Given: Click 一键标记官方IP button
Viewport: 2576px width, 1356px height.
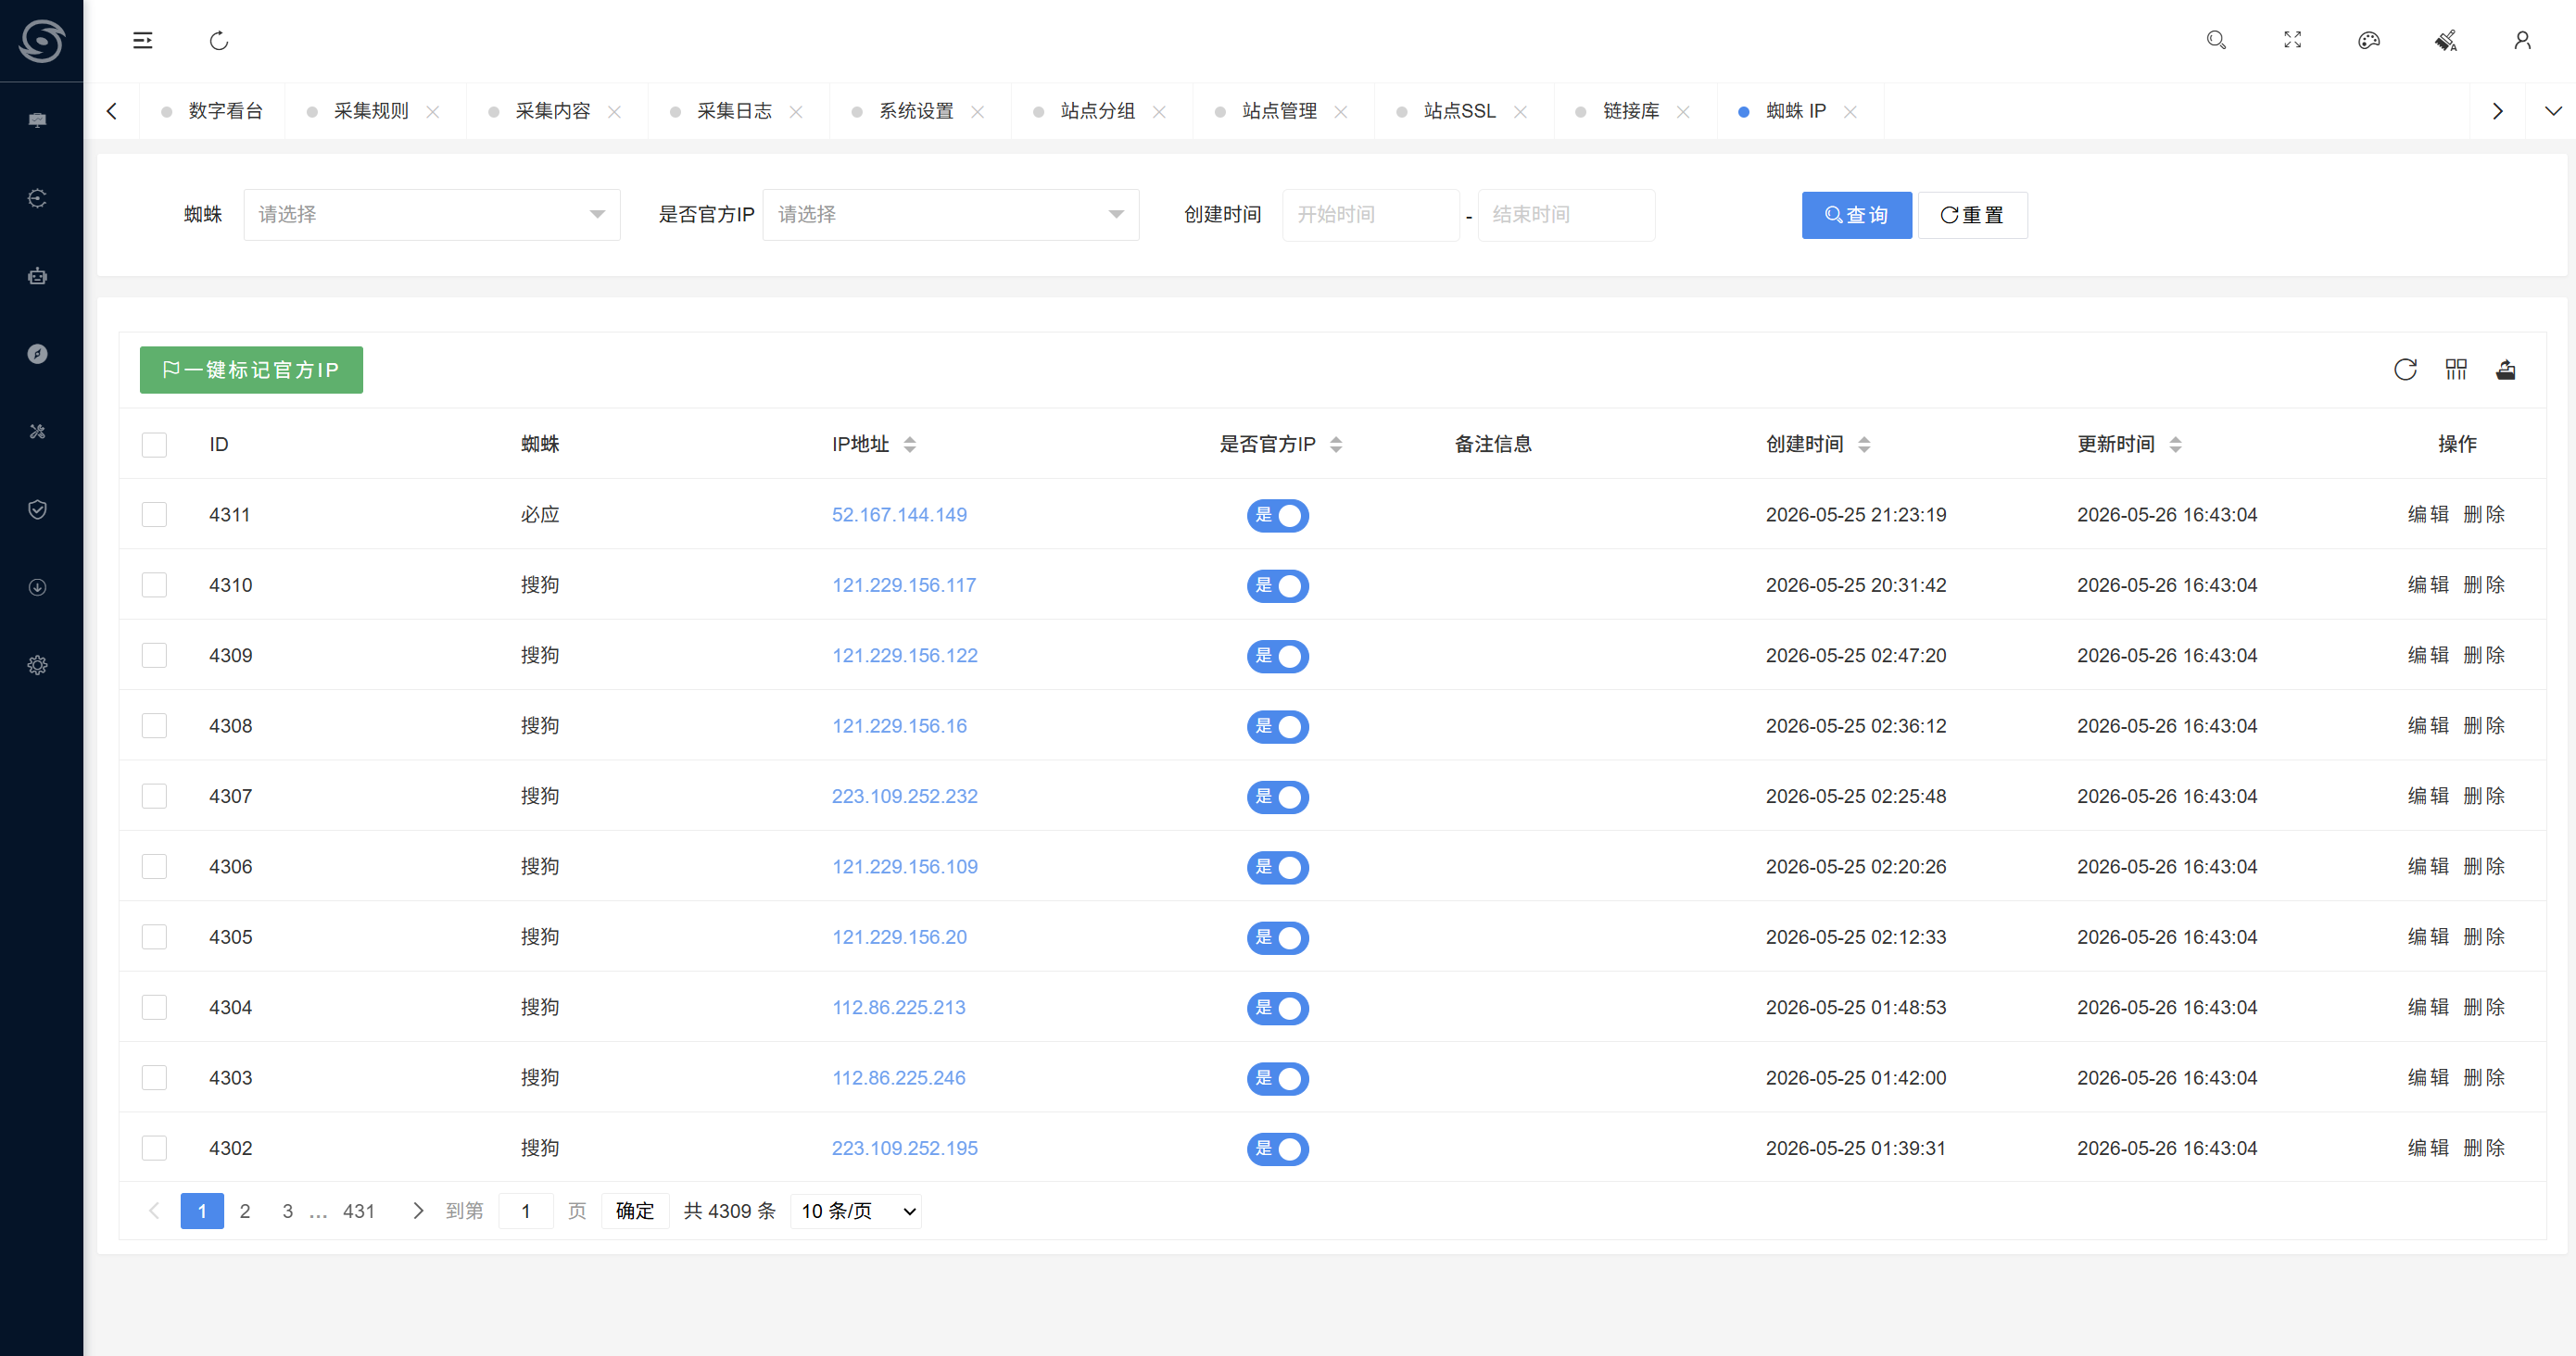Looking at the screenshot, I should [251, 370].
